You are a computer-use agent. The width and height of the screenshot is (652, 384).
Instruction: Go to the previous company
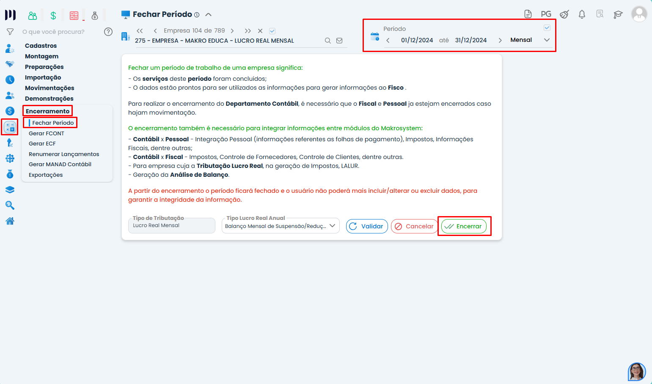155,31
